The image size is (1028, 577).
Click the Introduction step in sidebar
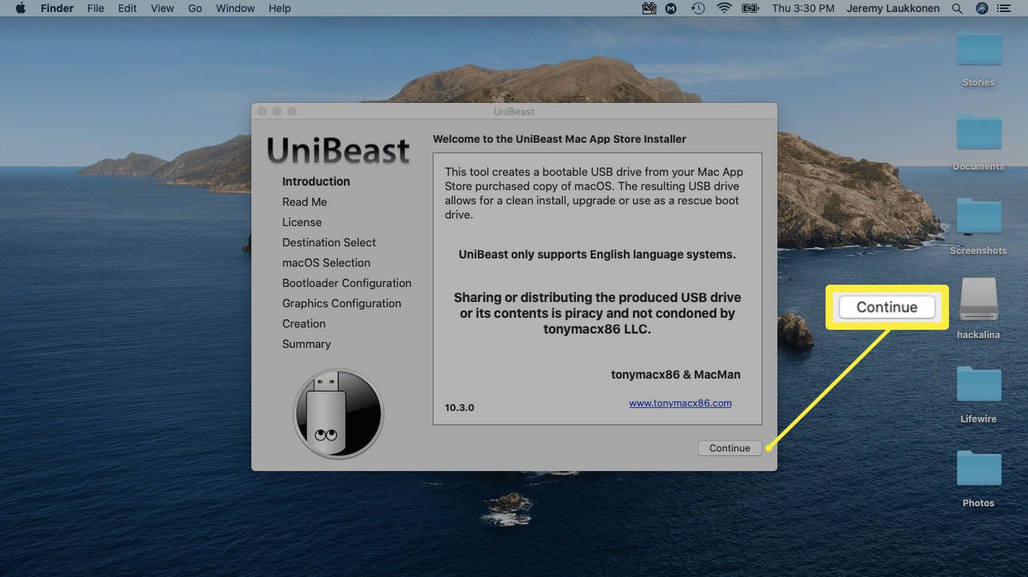[x=316, y=181]
